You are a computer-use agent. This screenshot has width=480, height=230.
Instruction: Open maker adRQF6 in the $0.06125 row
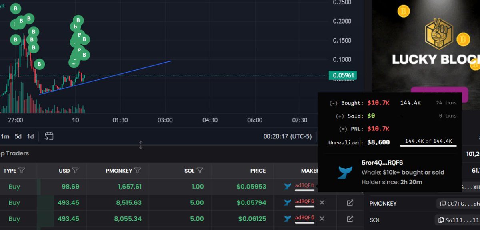[304, 218]
